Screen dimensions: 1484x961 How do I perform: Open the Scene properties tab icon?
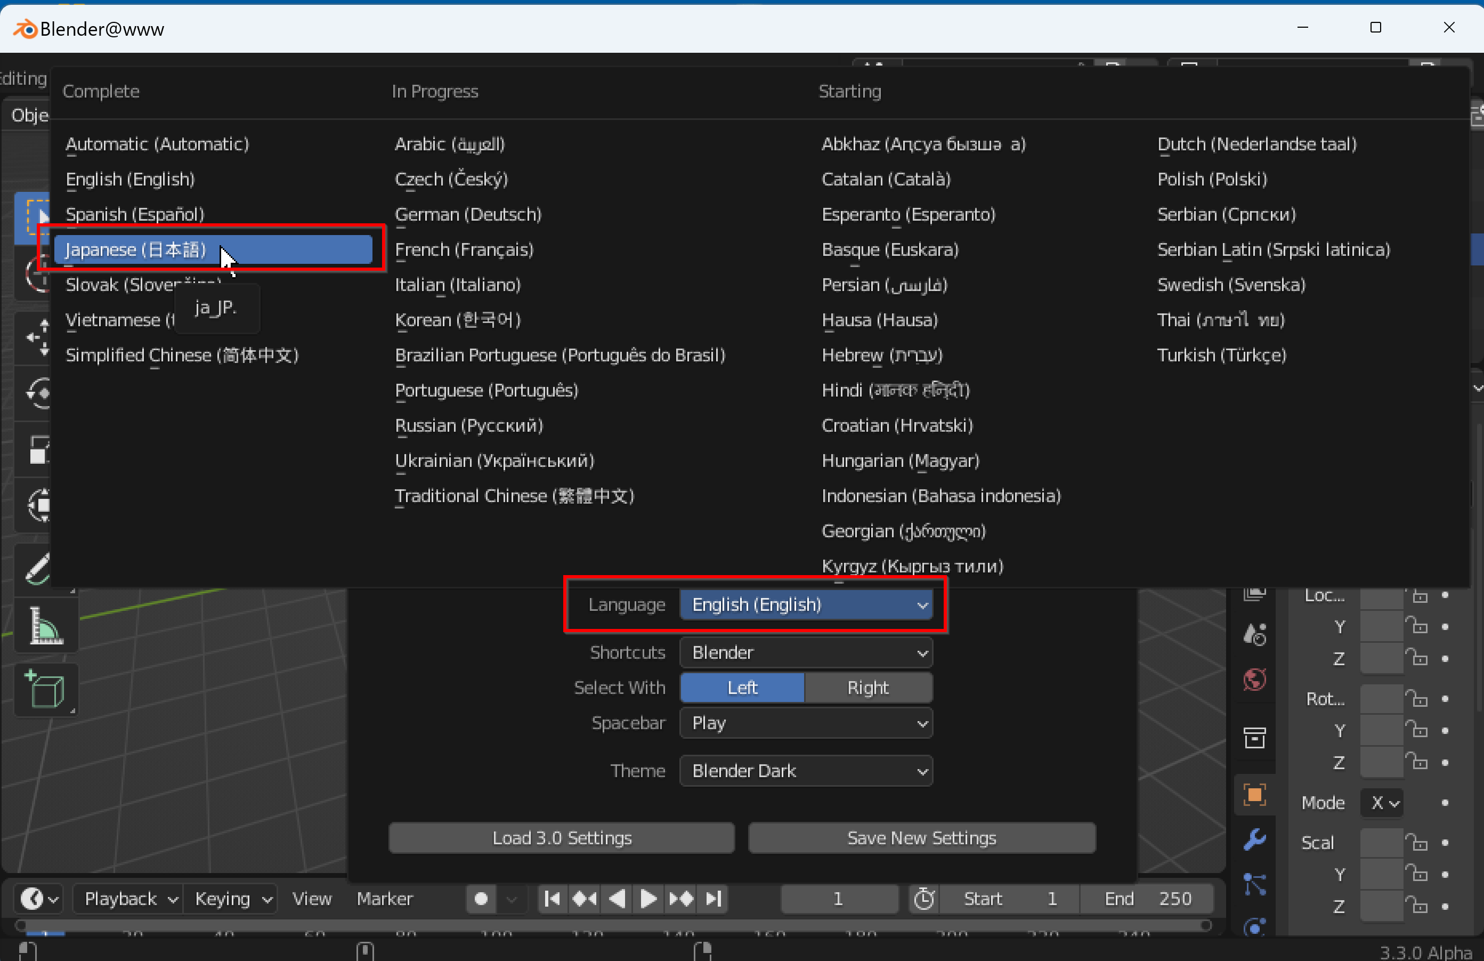pyautogui.click(x=1254, y=634)
